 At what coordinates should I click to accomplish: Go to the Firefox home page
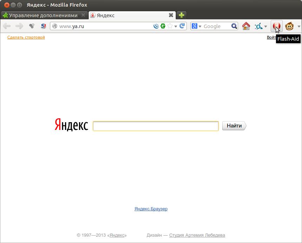coord(246,26)
